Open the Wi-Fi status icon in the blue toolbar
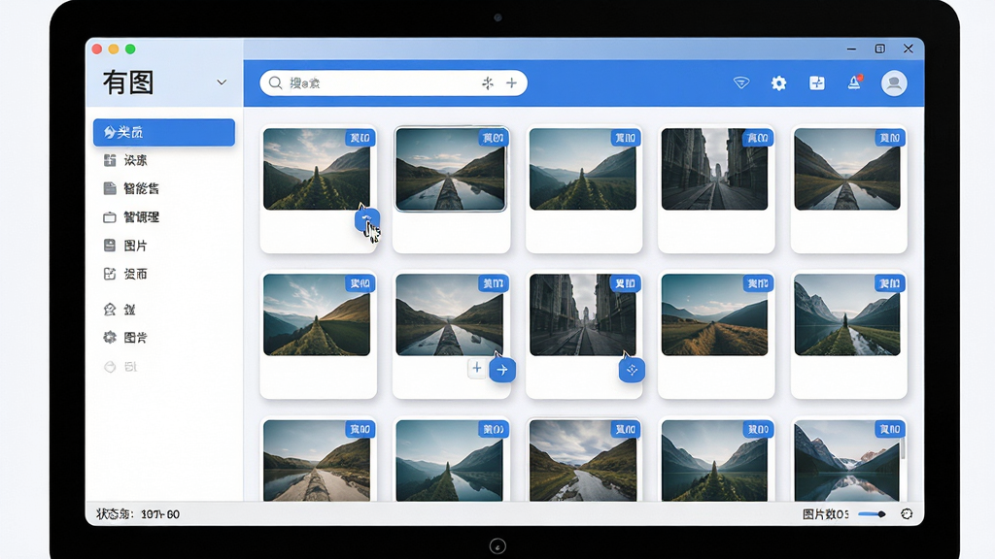 [741, 83]
